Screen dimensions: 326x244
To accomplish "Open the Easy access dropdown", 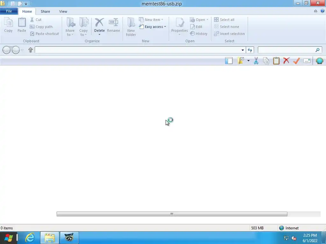I will click(153, 27).
